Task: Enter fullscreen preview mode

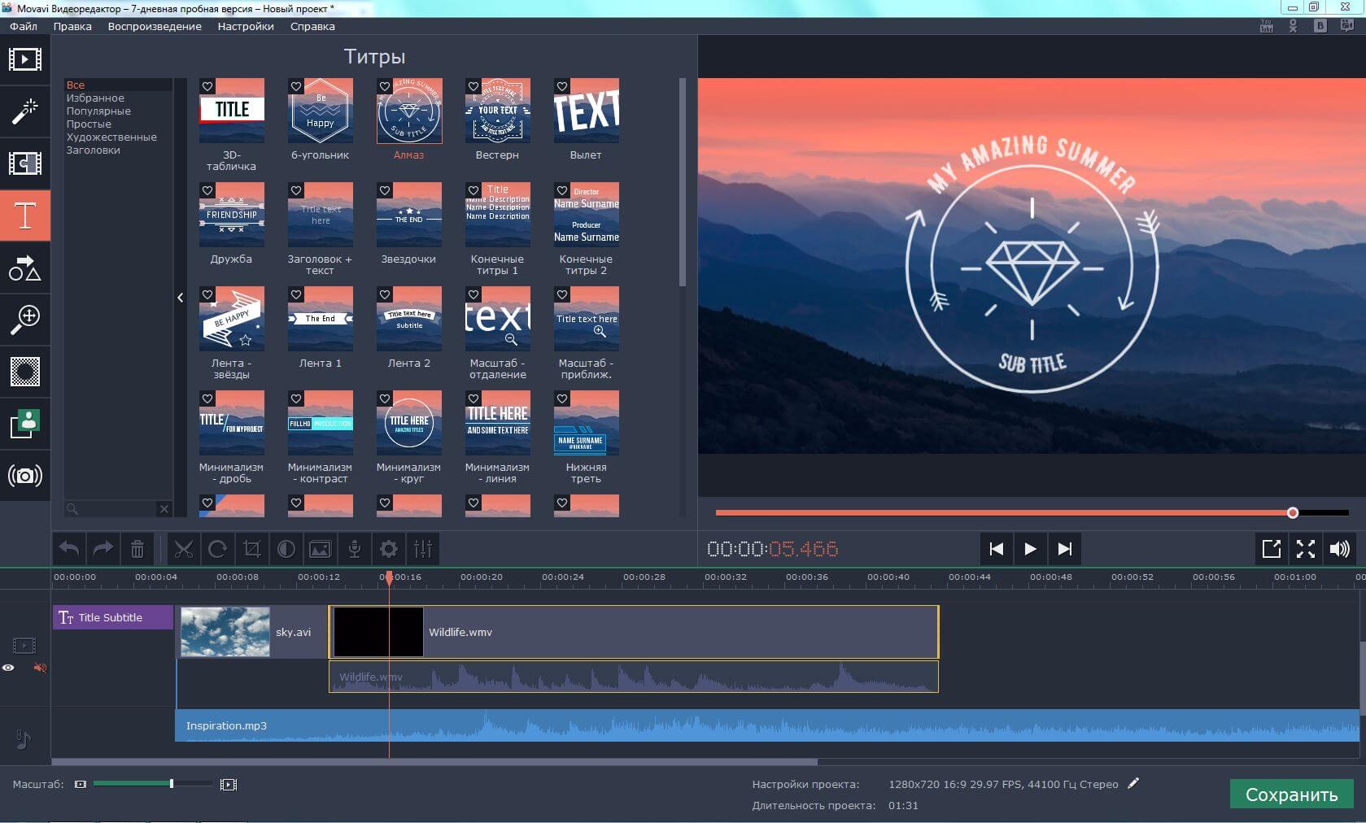Action: point(1306,549)
